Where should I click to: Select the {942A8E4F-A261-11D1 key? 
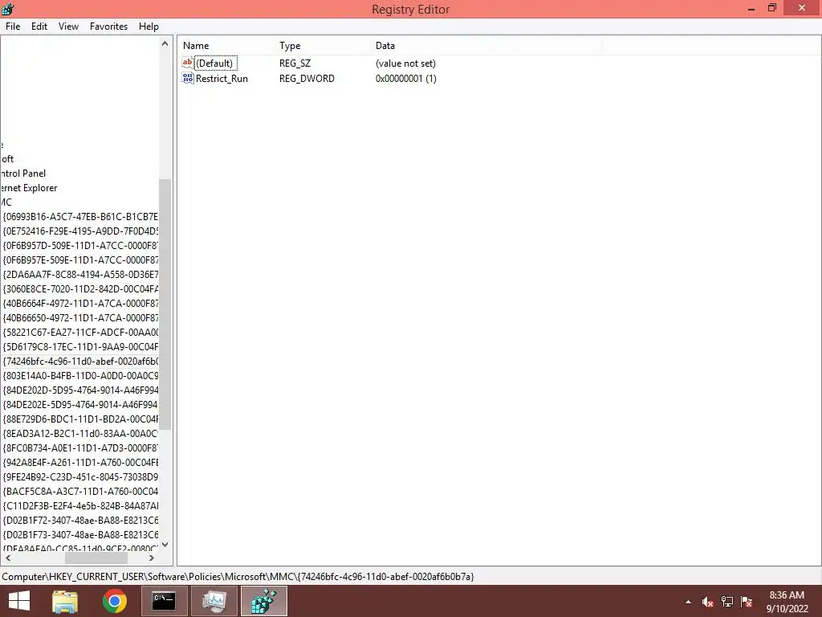[80, 463]
